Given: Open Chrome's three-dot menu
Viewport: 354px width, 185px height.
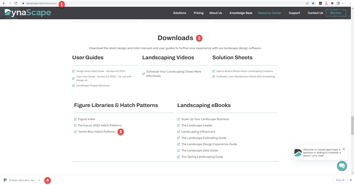Looking at the screenshot, I should pos(350,3).
